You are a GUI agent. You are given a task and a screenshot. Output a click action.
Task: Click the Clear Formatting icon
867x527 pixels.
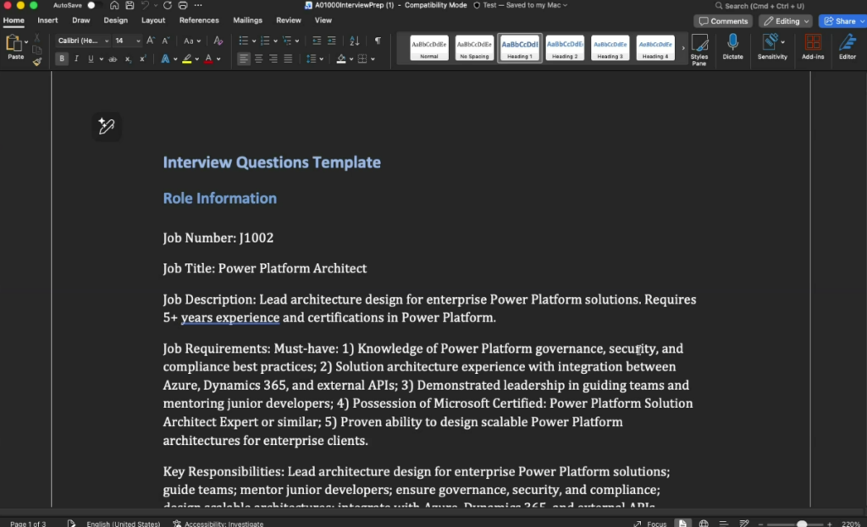click(x=218, y=41)
